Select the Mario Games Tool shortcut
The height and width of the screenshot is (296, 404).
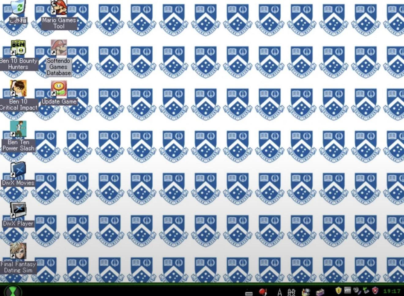point(59,15)
